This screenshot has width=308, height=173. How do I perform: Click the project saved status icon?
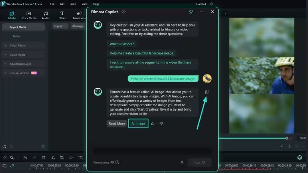coord(211,4)
